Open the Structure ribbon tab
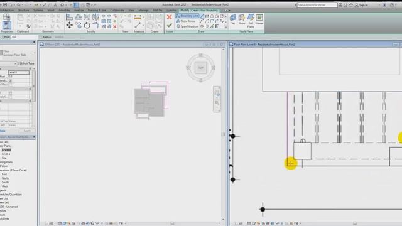Screen dimensions: 402x226 point(24,10)
